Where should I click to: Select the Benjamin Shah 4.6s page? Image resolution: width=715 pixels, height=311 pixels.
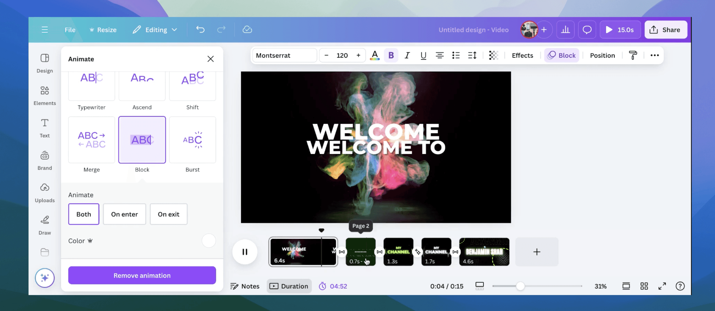pyautogui.click(x=484, y=252)
